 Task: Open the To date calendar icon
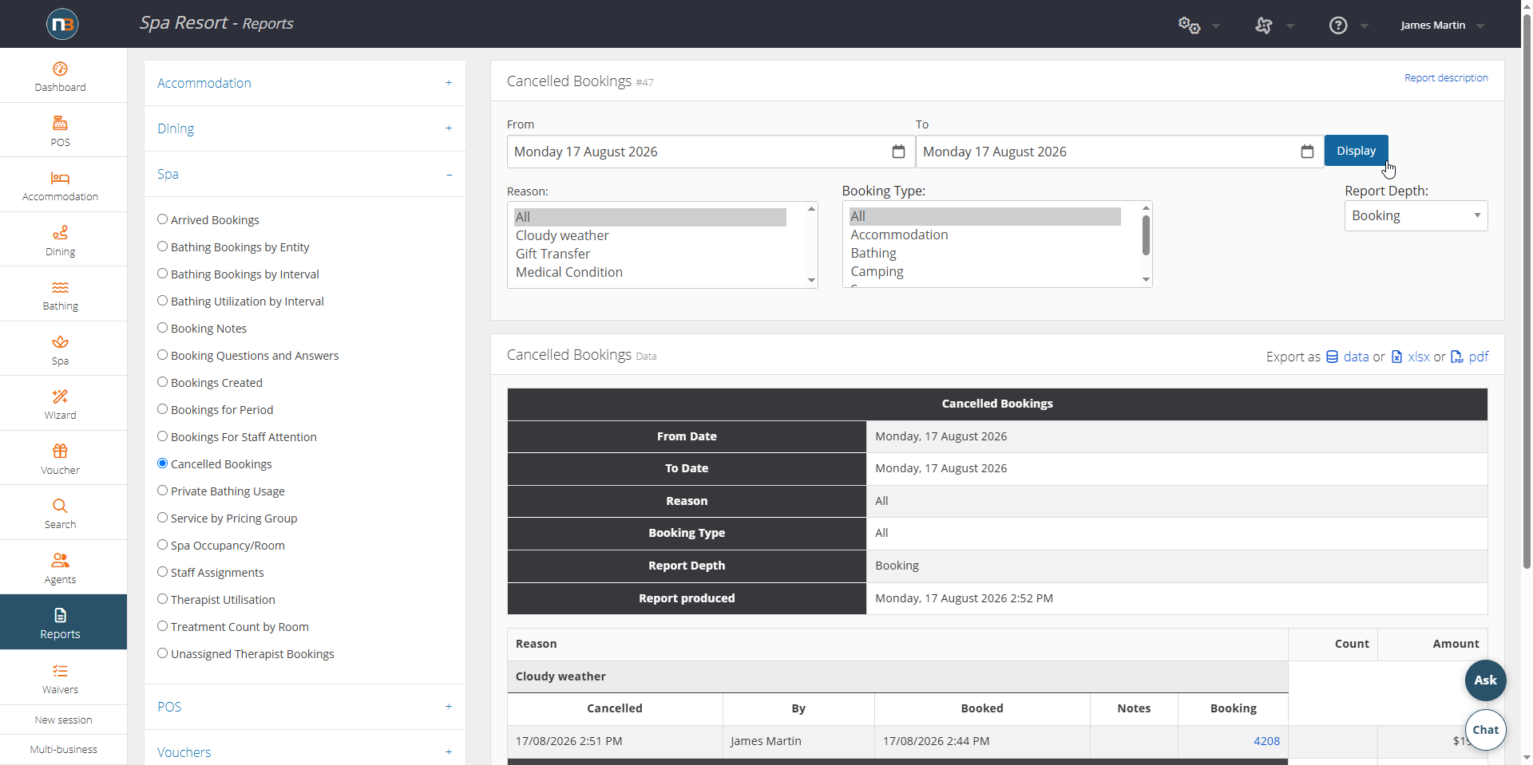point(1307,152)
